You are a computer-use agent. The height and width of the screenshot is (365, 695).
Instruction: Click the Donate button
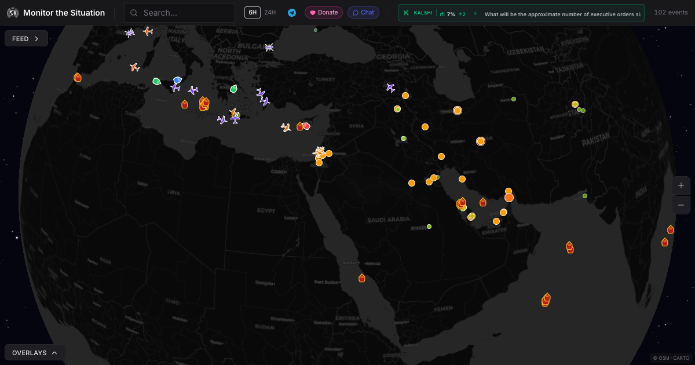coord(323,12)
